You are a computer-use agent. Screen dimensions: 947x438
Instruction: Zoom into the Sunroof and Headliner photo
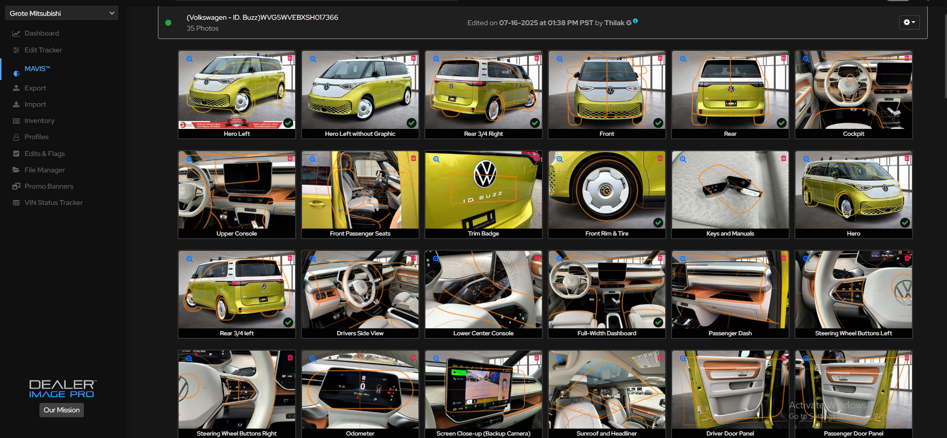[560, 359]
